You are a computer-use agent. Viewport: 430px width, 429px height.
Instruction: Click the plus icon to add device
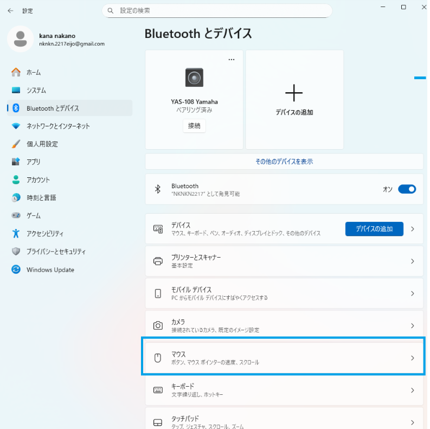[x=294, y=93]
